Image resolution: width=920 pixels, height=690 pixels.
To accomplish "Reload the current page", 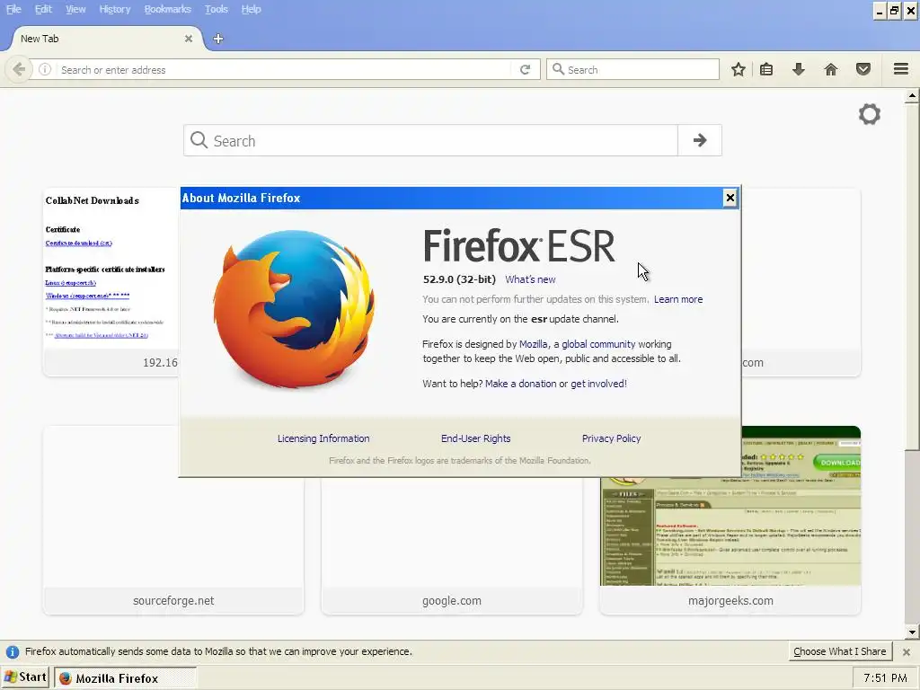I will point(525,70).
